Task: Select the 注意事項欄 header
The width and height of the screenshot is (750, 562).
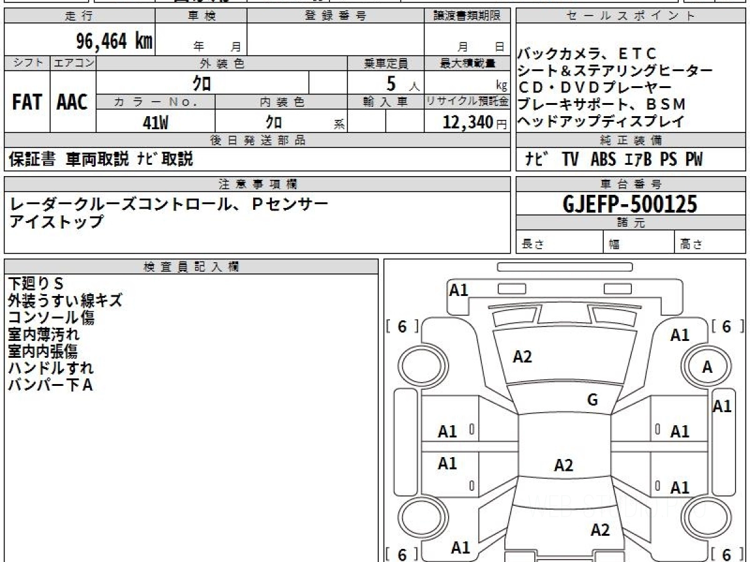Action: [257, 184]
